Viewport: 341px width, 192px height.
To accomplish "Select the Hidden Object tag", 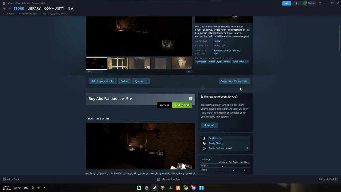I will pyautogui.click(x=215, y=62).
